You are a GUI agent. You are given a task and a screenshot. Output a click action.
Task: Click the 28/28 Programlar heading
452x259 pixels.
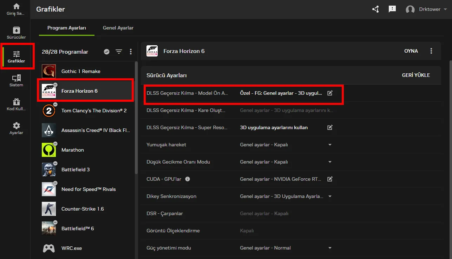point(65,52)
